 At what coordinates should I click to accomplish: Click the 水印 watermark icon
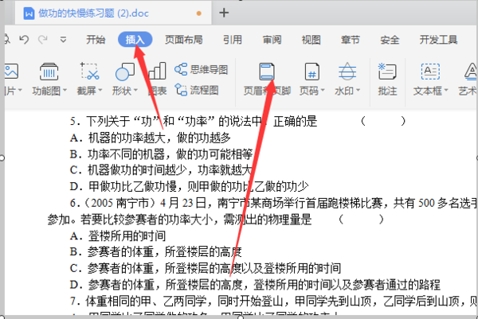(347, 72)
